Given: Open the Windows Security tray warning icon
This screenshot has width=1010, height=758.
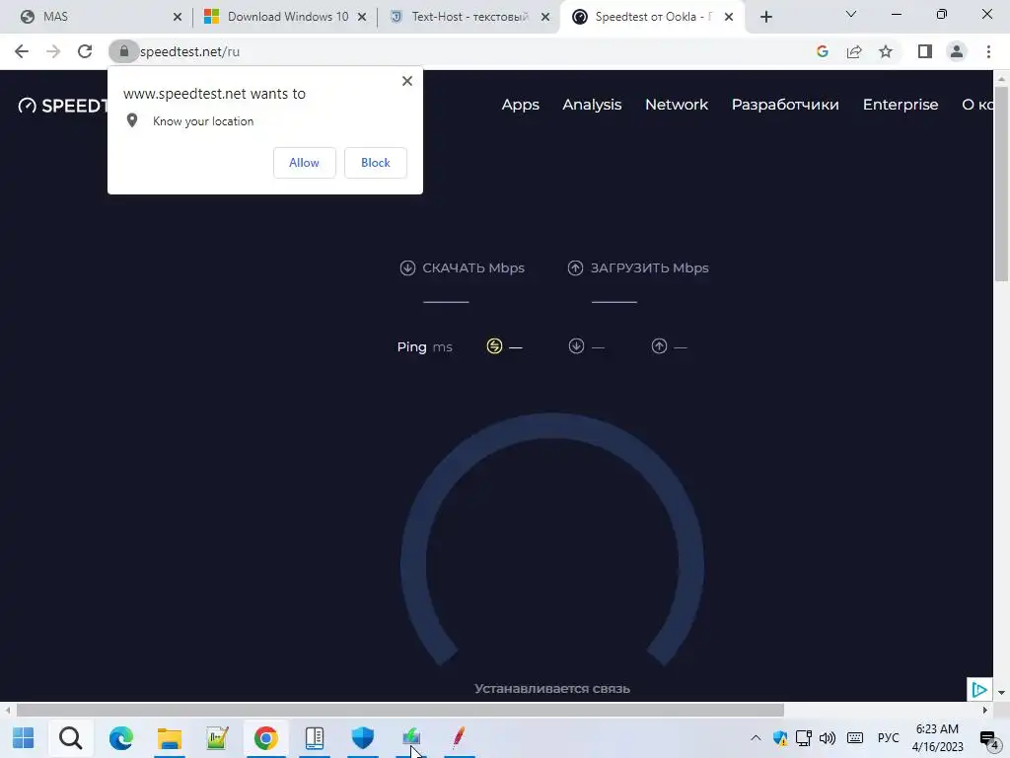Looking at the screenshot, I should click(780, 737).
